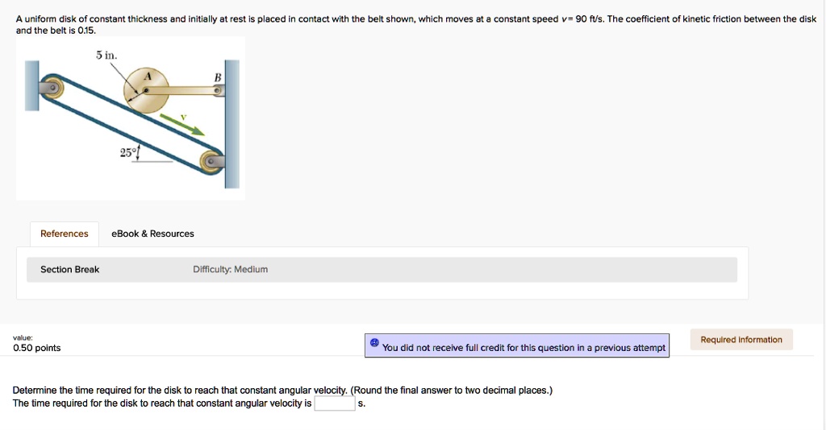Click the uniform disk problem statement text
This screenshot has width=826, height=430.
[403, 19]
